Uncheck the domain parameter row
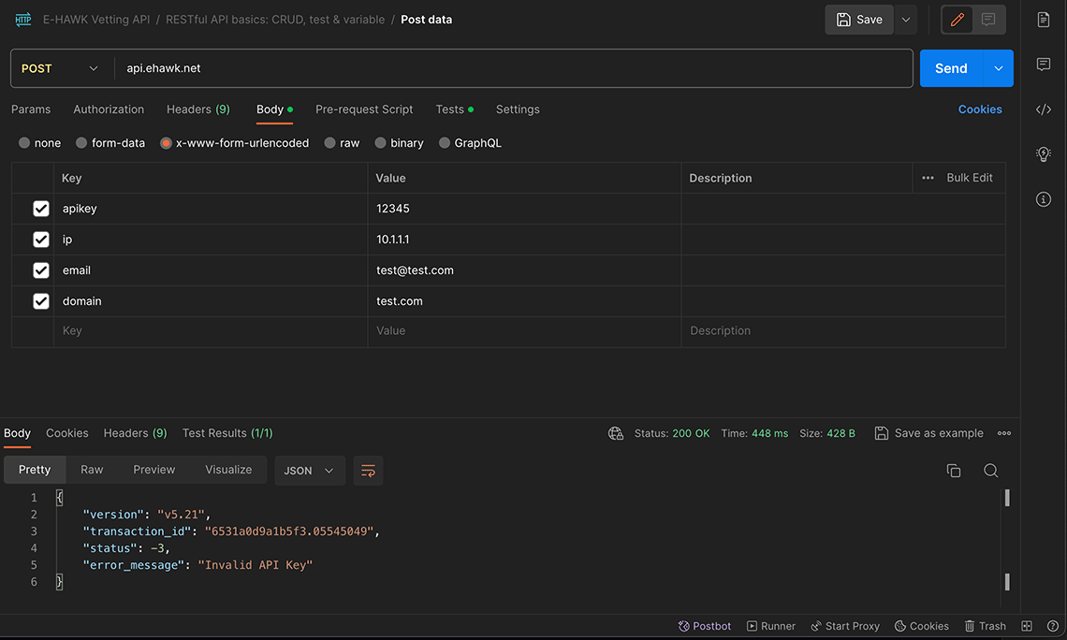Viewport: 1067px width, 640px height. coord(41,301)
